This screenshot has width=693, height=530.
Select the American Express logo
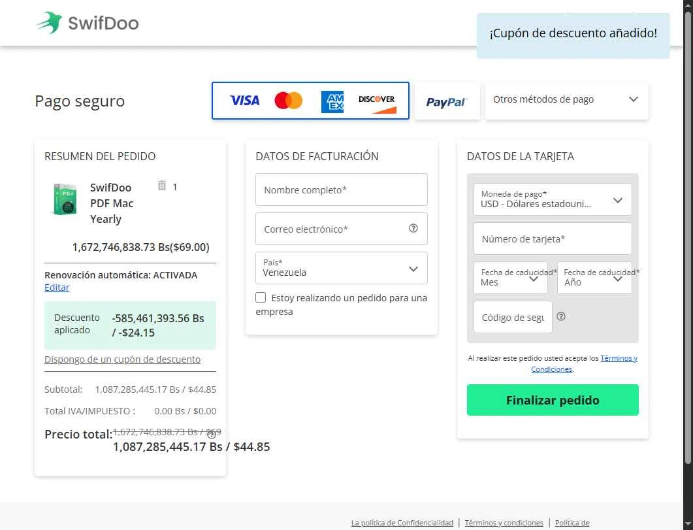(332, 102)
